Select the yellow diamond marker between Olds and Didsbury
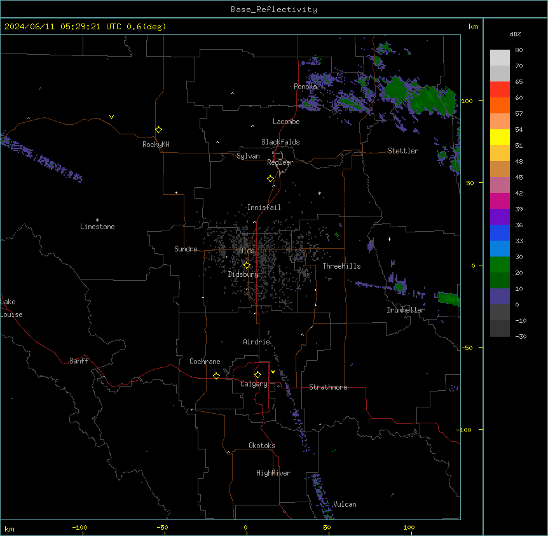548x536 pixels. point(247,265)
